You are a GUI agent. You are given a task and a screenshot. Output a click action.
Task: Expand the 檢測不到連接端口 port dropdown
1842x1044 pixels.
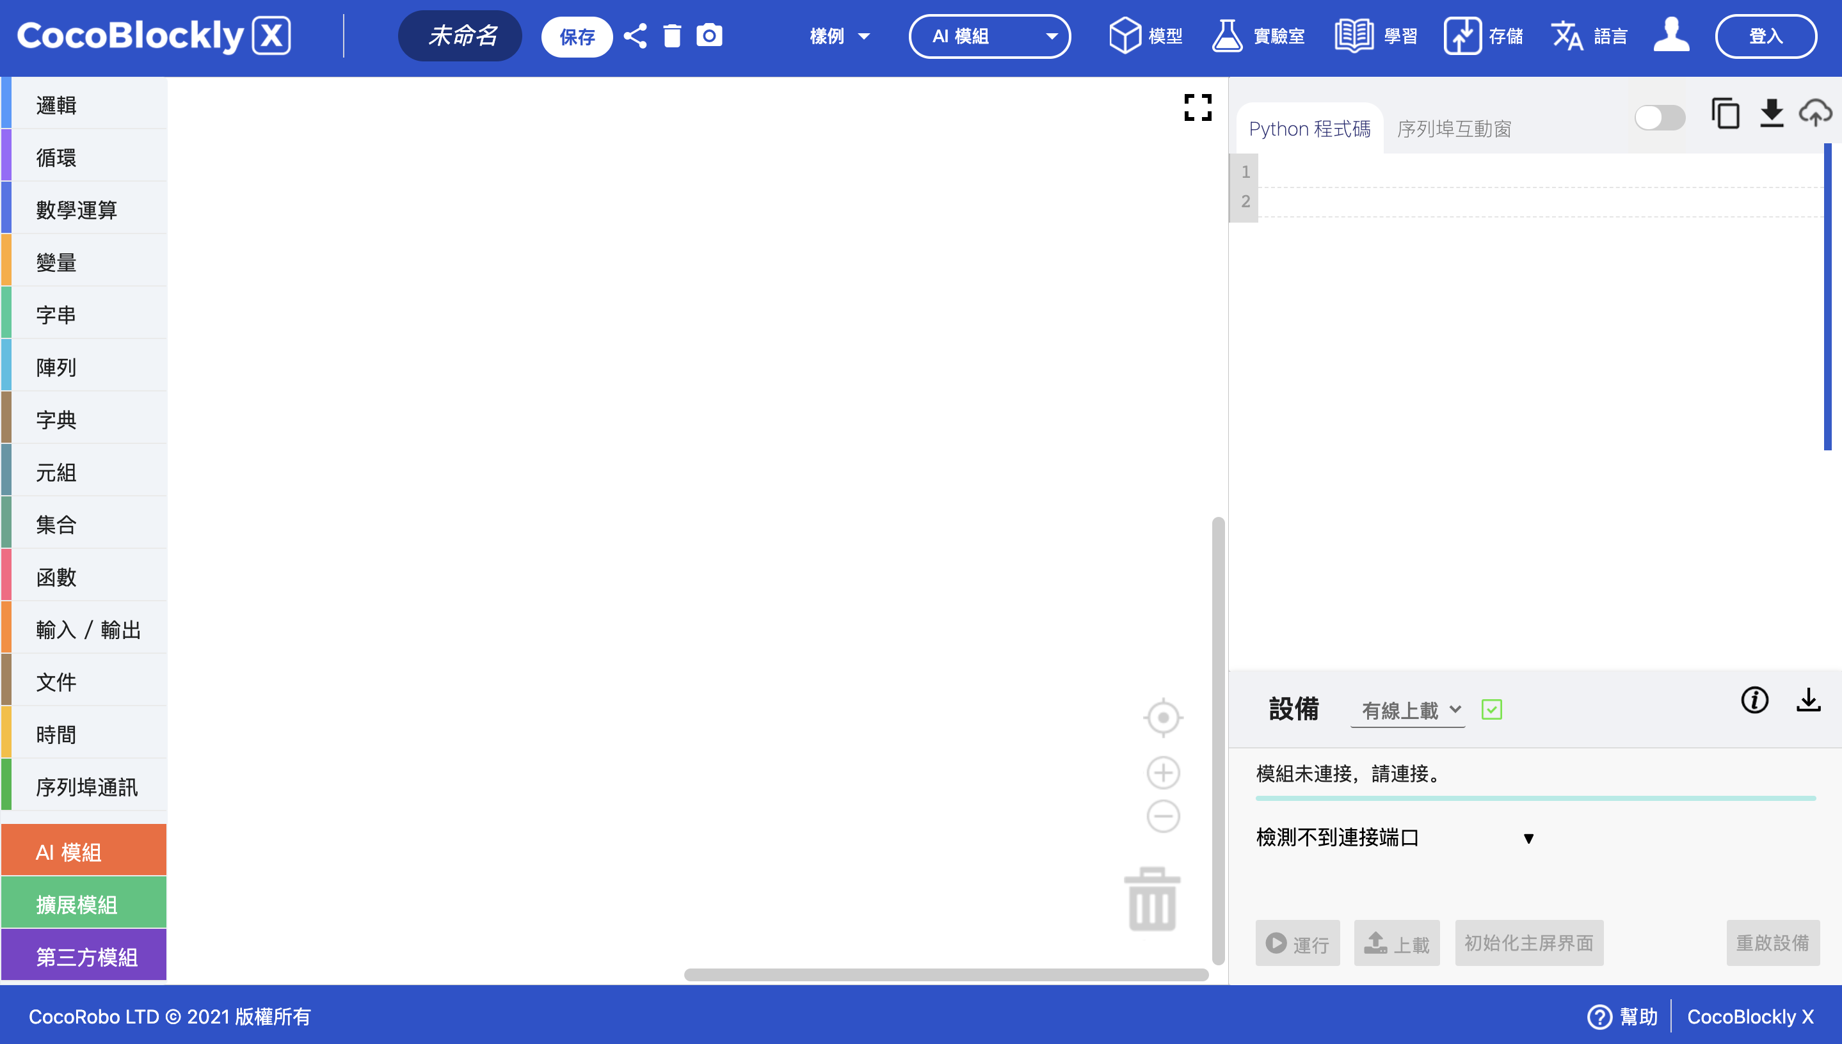point(1528,837)
